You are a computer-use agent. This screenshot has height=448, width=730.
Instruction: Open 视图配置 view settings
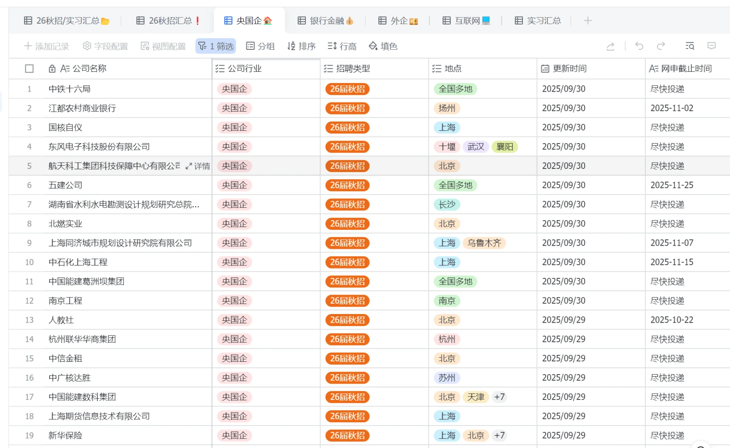(163, 46)
